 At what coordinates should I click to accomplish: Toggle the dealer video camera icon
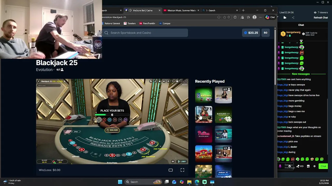160,81
